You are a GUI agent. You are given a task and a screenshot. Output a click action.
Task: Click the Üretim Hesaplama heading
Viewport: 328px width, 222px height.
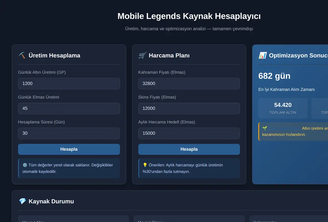coord(54,55)
